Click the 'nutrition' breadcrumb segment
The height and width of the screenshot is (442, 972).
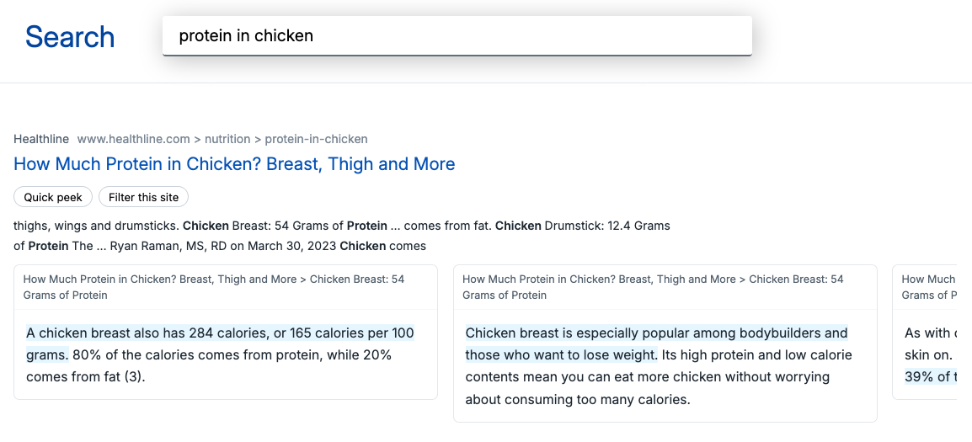coord(227,139)
